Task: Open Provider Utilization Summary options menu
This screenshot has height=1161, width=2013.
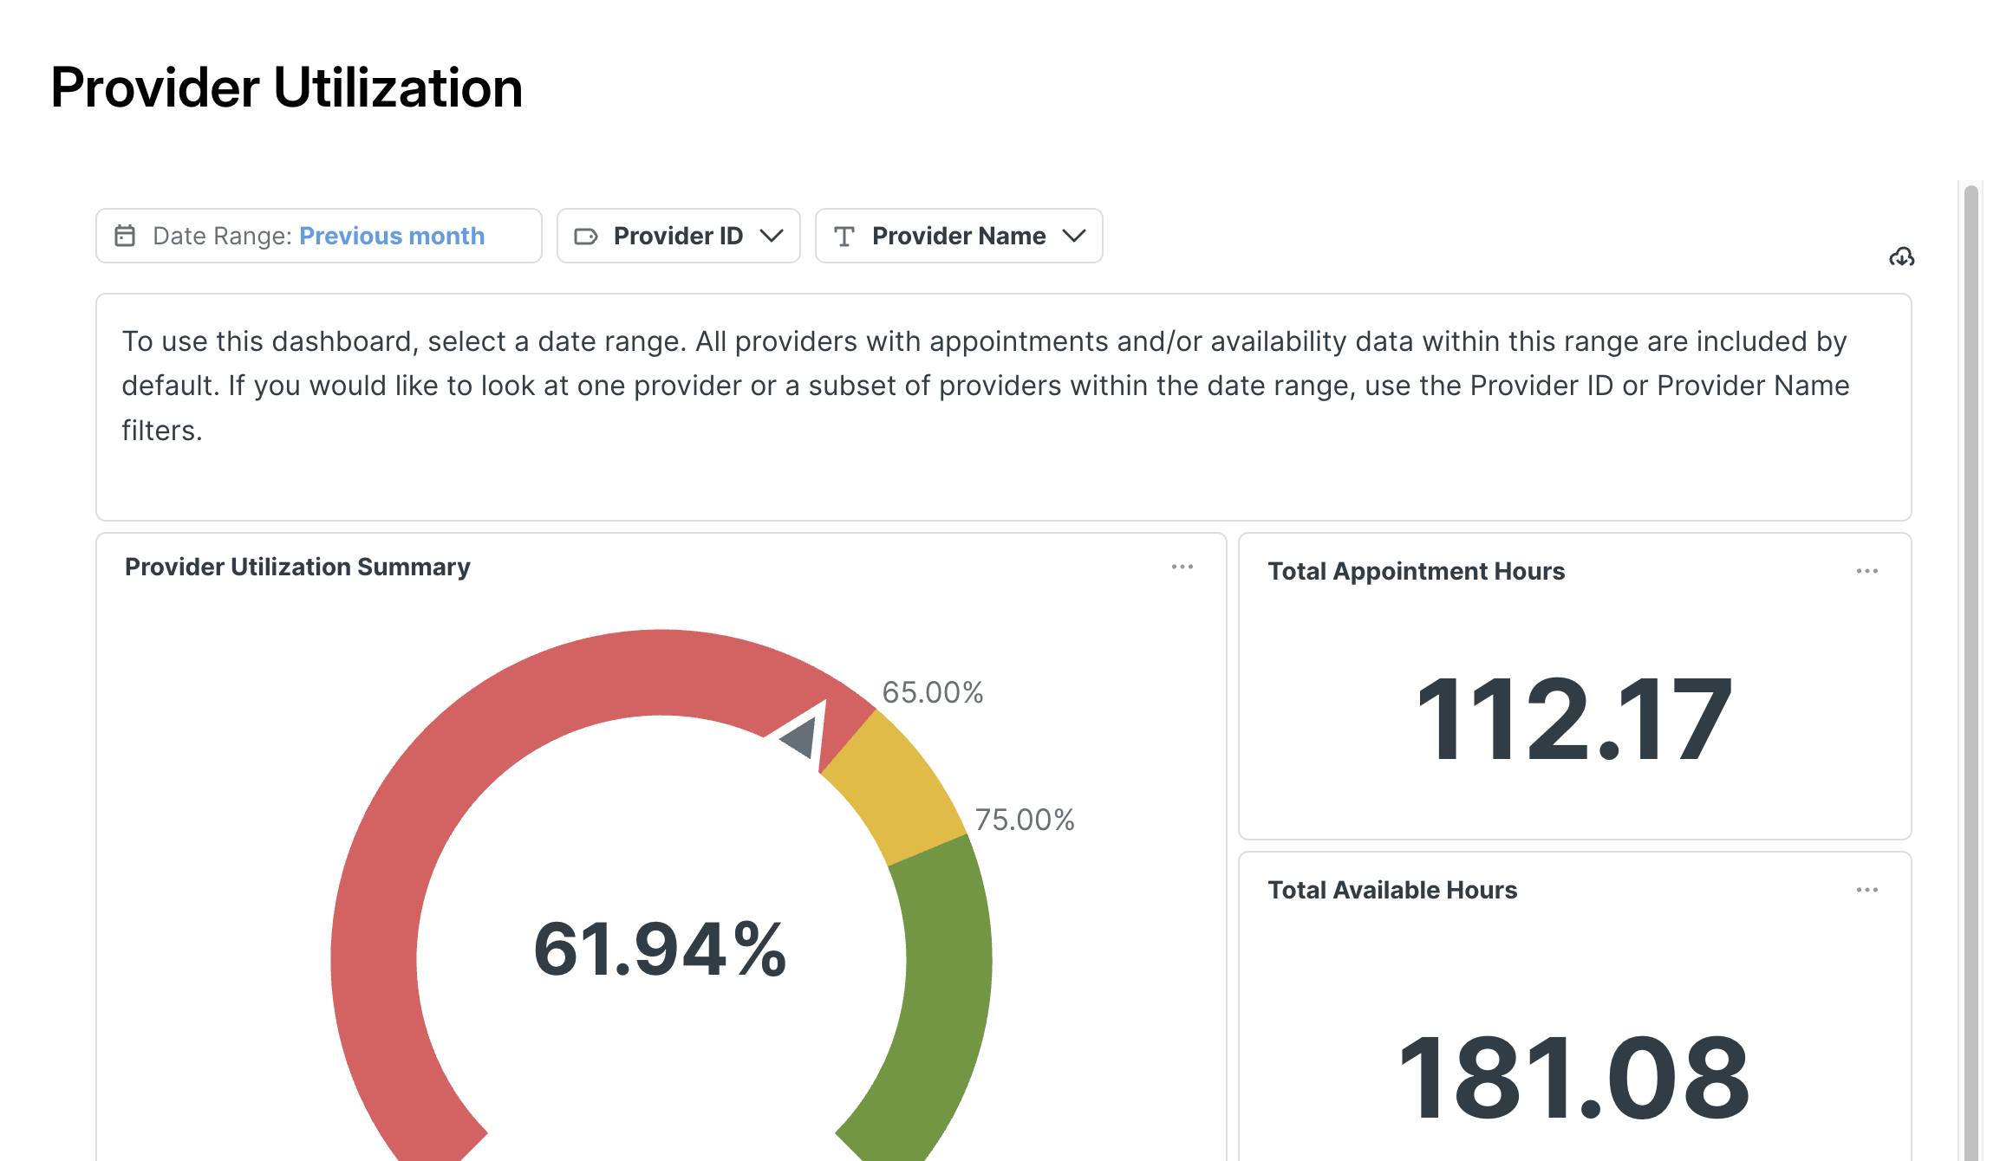Action: tap(1182, 567)
